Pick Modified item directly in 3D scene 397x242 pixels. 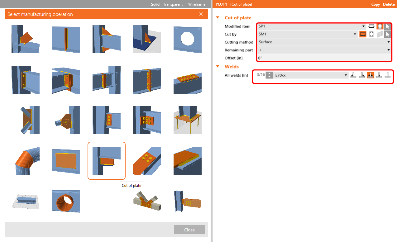pos(388,26)
